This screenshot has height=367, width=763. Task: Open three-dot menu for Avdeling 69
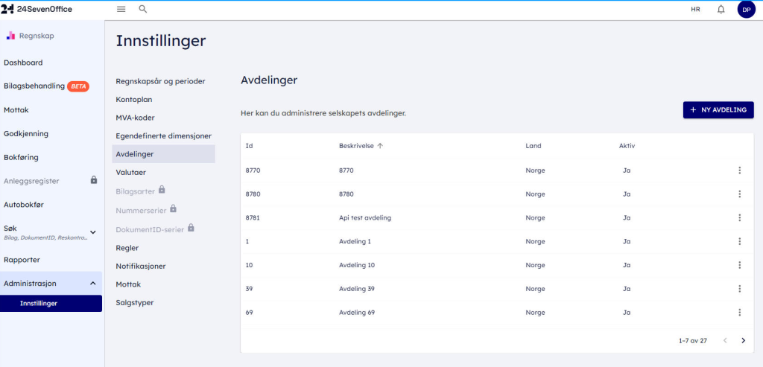pyautogui.click(x=739, y=313)
